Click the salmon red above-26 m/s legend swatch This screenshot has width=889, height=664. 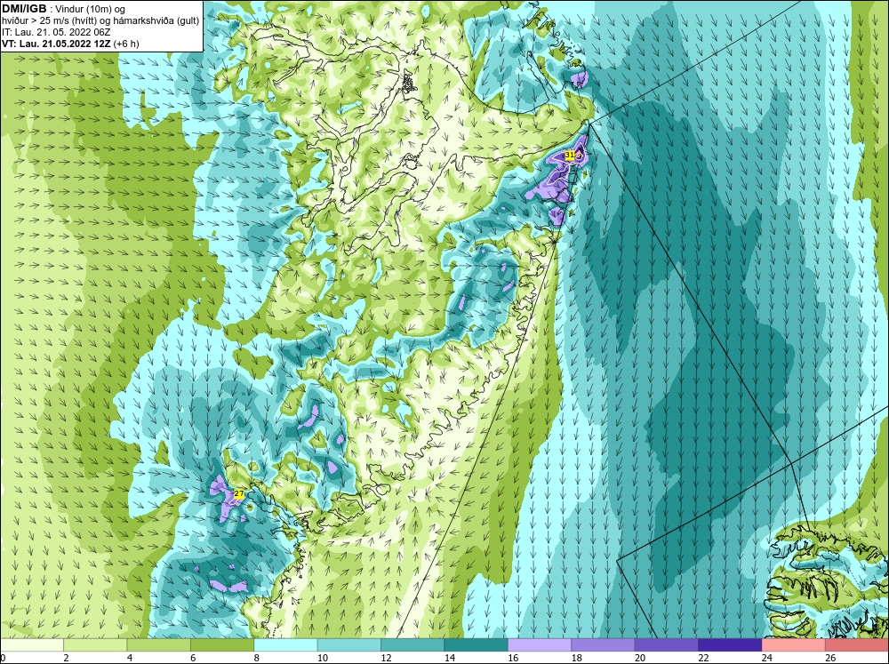click(857, 644)
